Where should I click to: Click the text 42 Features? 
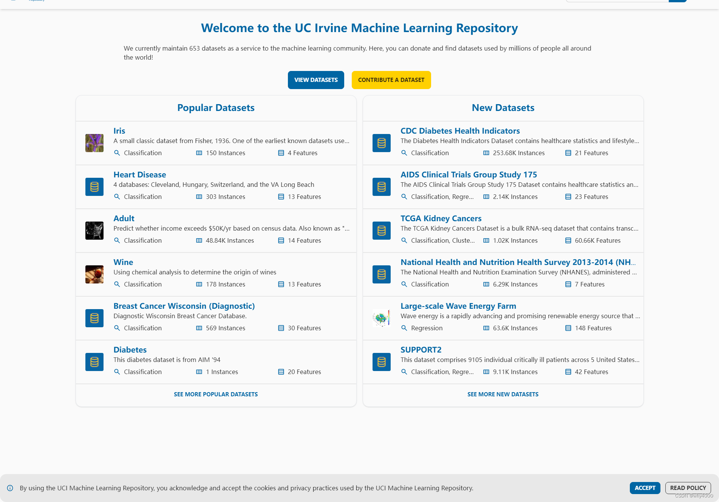pyautogui.click(x=592, y=372)
